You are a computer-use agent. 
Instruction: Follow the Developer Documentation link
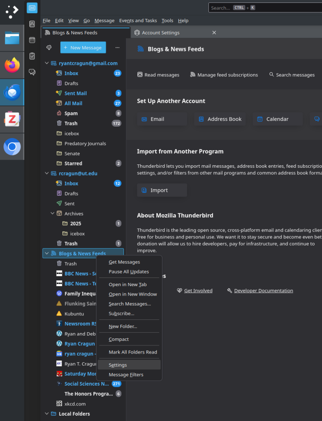[x=263, y=291]
